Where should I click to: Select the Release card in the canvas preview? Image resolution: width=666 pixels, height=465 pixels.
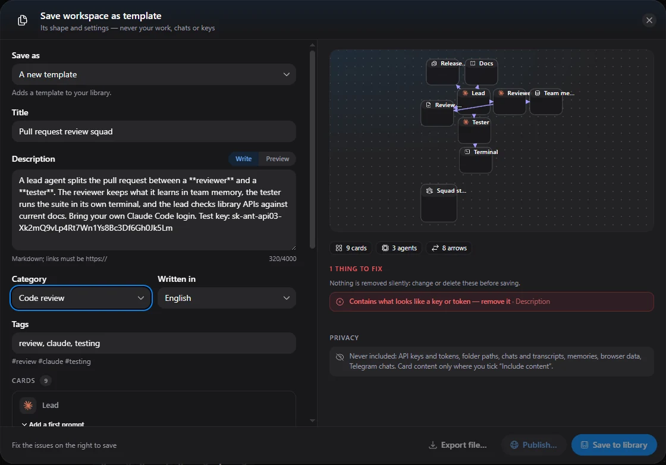tap(442, 72)
